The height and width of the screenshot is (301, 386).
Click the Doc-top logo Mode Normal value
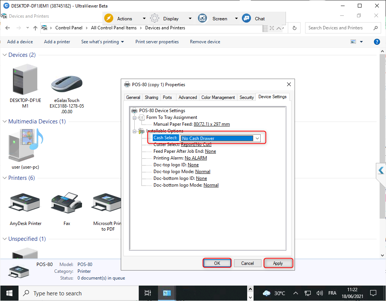click(x=203, y=172)
